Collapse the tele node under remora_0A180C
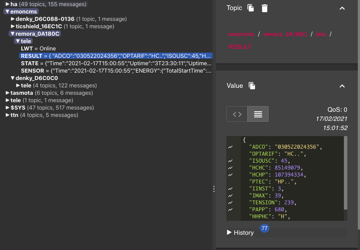The height and width of the screenshot is (250, 360). tap(18, 41)
